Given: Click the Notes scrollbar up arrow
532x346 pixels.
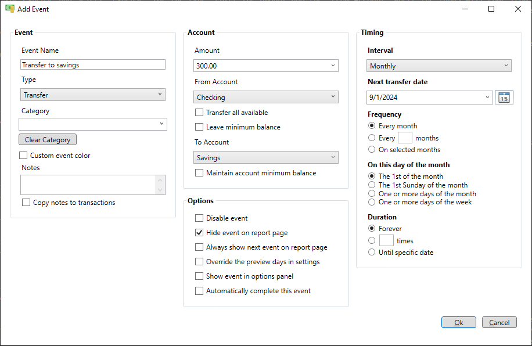Looking at the screenshot, I should click(x=160, y=180).
